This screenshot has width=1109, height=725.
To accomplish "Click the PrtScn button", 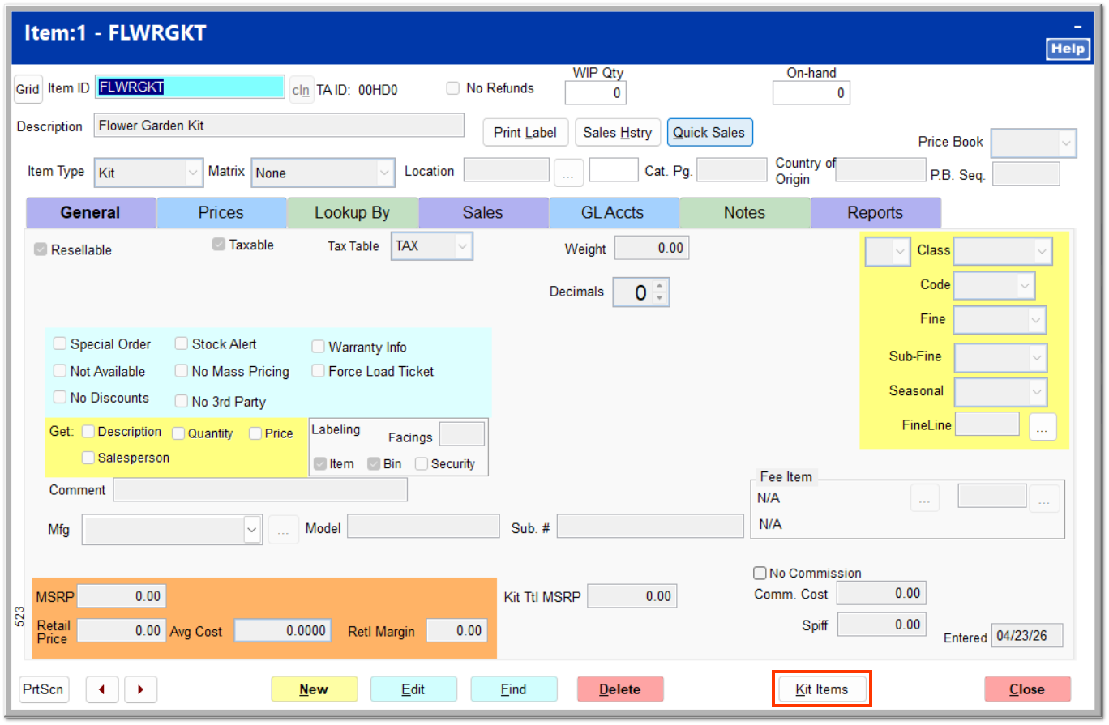I will click(x=45, y=689).
